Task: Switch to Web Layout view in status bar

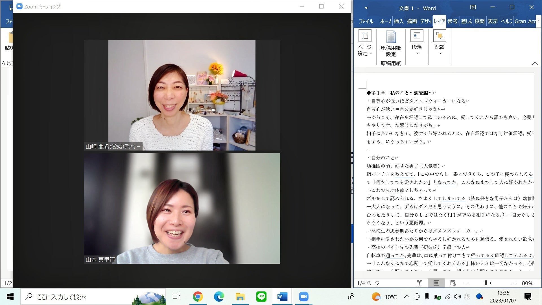Action: click(x=453, y=283)
